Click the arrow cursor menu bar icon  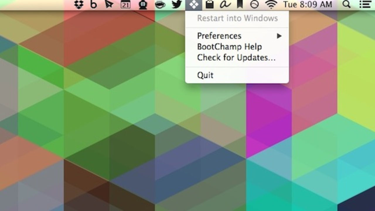109,4
